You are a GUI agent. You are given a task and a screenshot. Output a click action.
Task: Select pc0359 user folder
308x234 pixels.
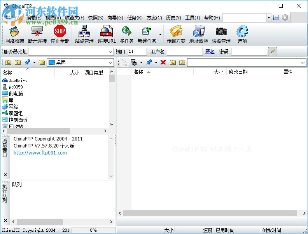click(12, 87)
